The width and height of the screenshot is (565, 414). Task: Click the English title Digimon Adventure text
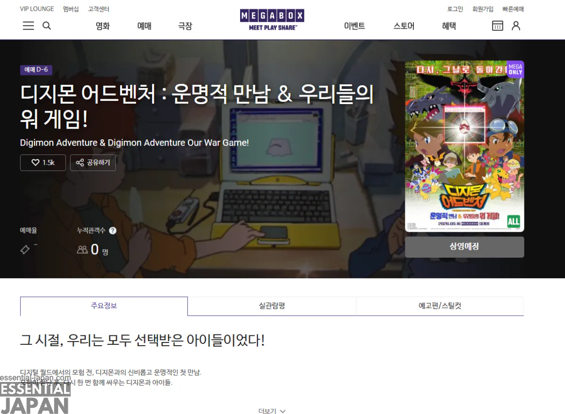point(135,142)
